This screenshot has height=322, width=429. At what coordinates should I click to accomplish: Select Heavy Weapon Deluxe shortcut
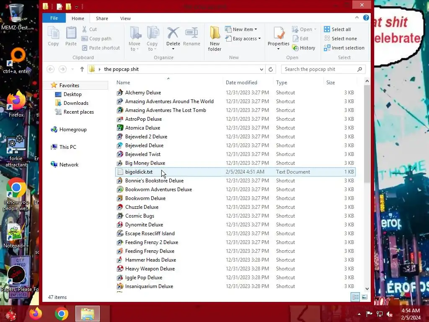coord(235,269)
